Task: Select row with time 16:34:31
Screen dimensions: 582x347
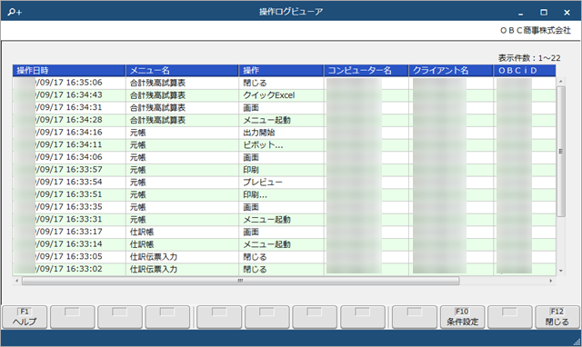Action: pos(285,107)
